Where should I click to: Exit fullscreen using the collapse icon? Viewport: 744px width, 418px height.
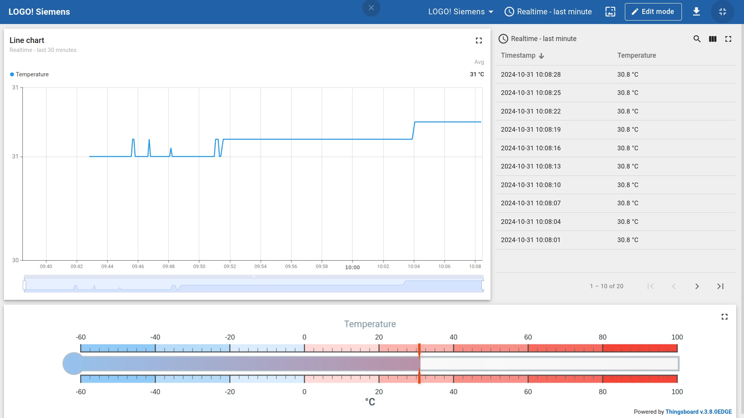[x=722, y=12]
